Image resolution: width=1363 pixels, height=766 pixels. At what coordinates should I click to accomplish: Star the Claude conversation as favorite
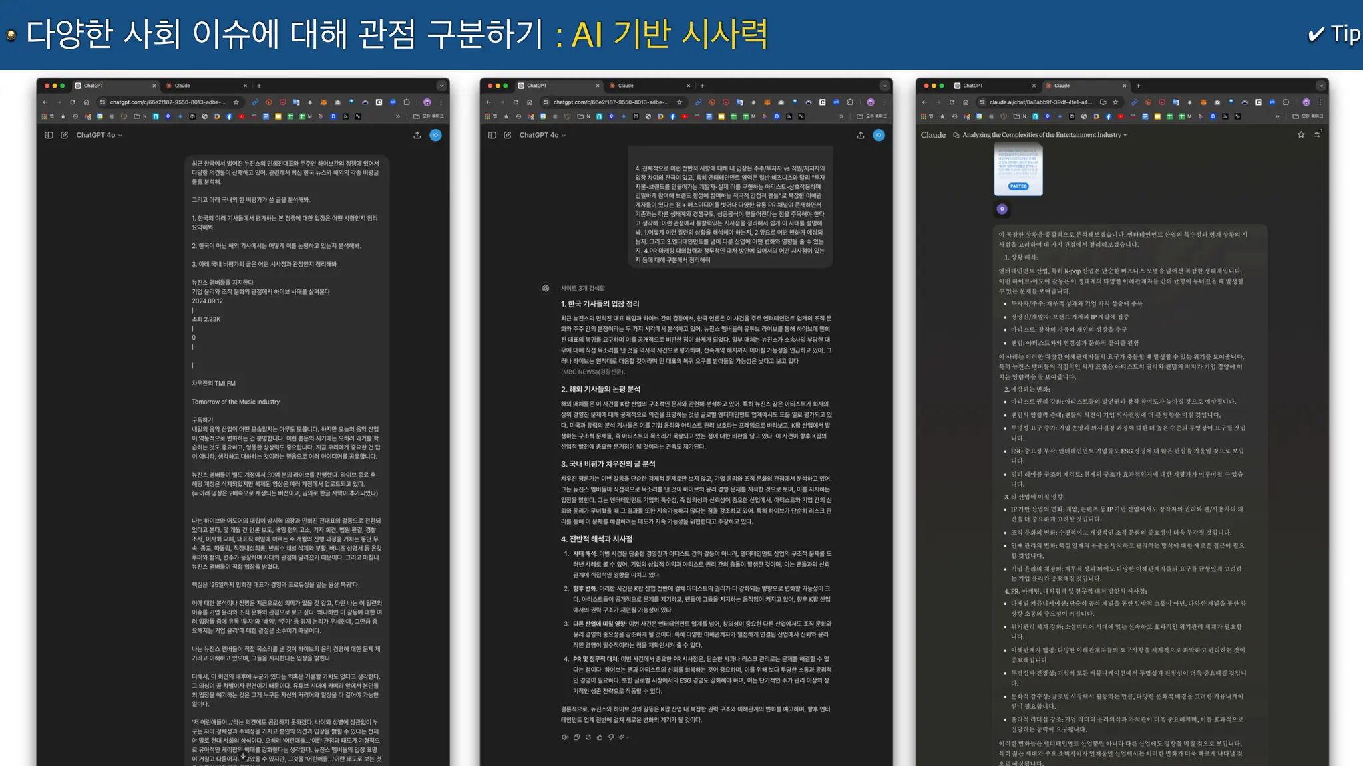tap(1301, 135)
